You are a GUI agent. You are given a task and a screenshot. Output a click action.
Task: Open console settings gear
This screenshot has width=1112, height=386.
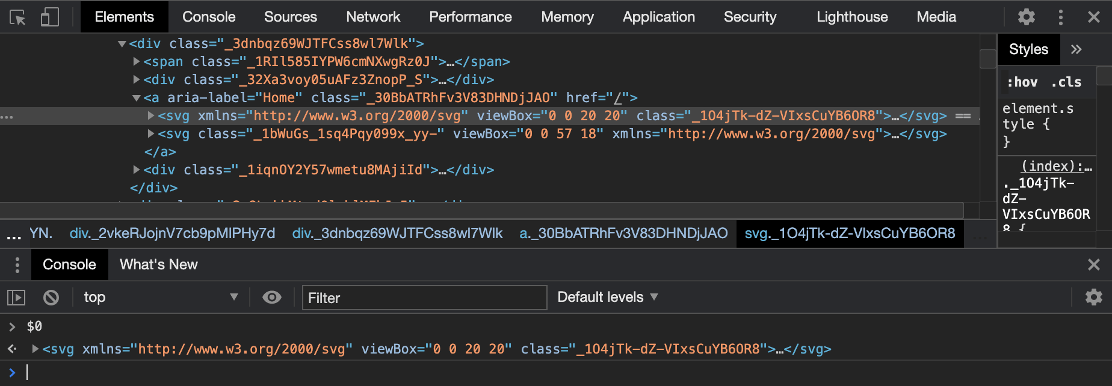click(x=1093, y=297)
